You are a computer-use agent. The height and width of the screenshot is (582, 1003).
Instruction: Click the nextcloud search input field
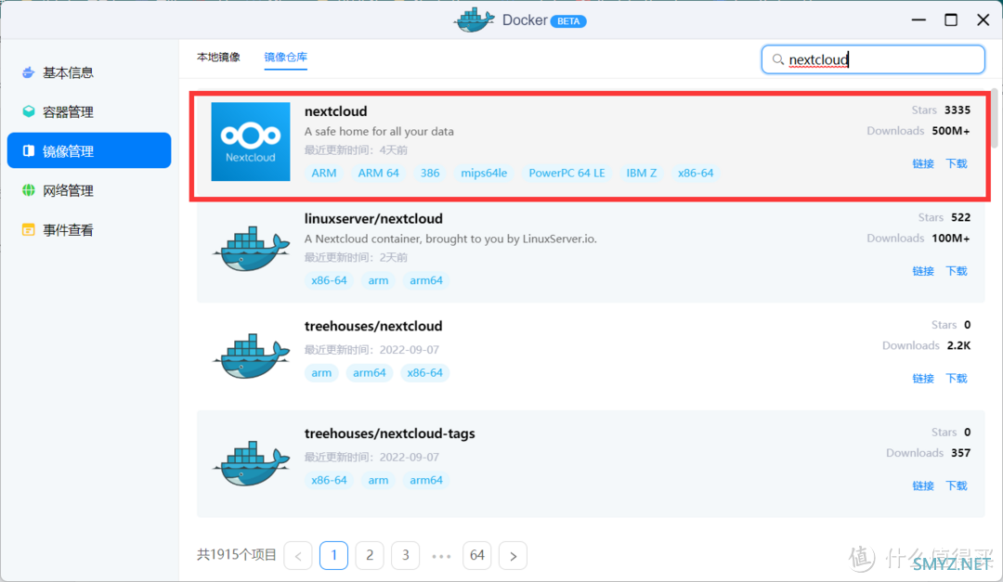tap(873, 59)
